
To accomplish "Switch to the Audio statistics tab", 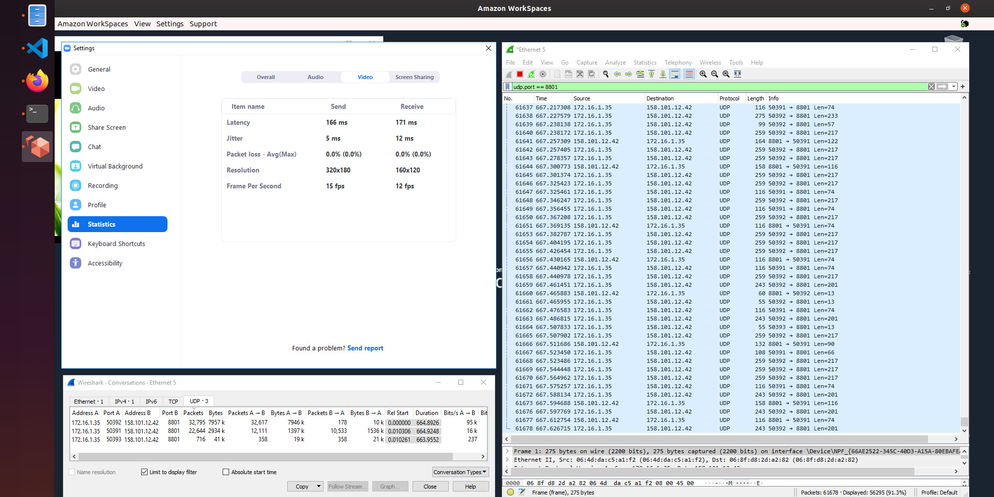I will pos(315,77).
